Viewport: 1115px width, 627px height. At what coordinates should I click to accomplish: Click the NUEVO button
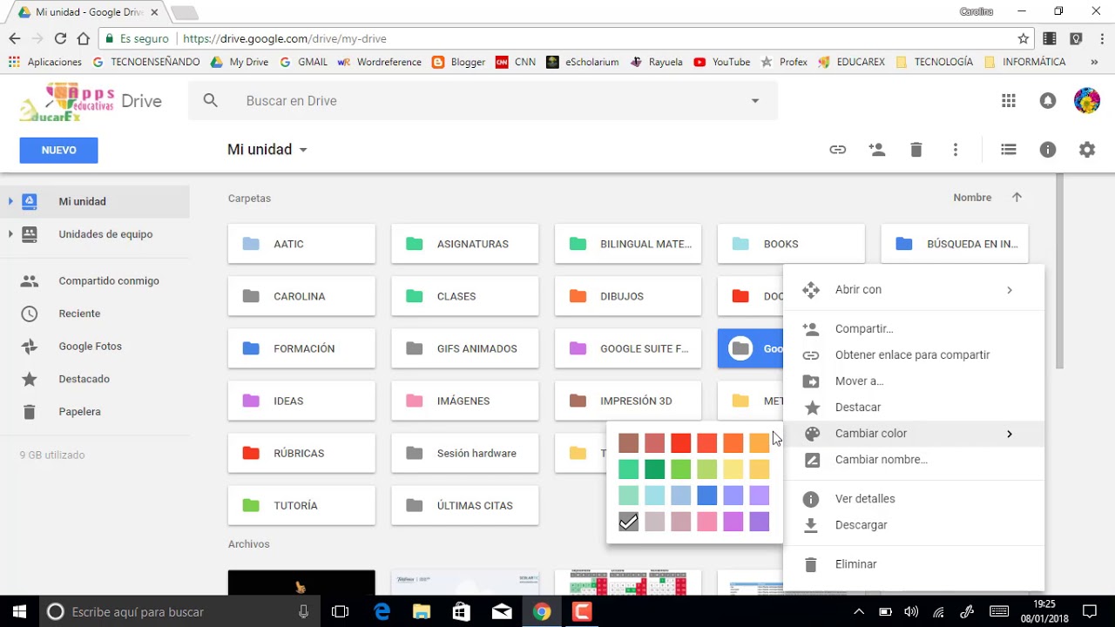[x=58, y=150]
